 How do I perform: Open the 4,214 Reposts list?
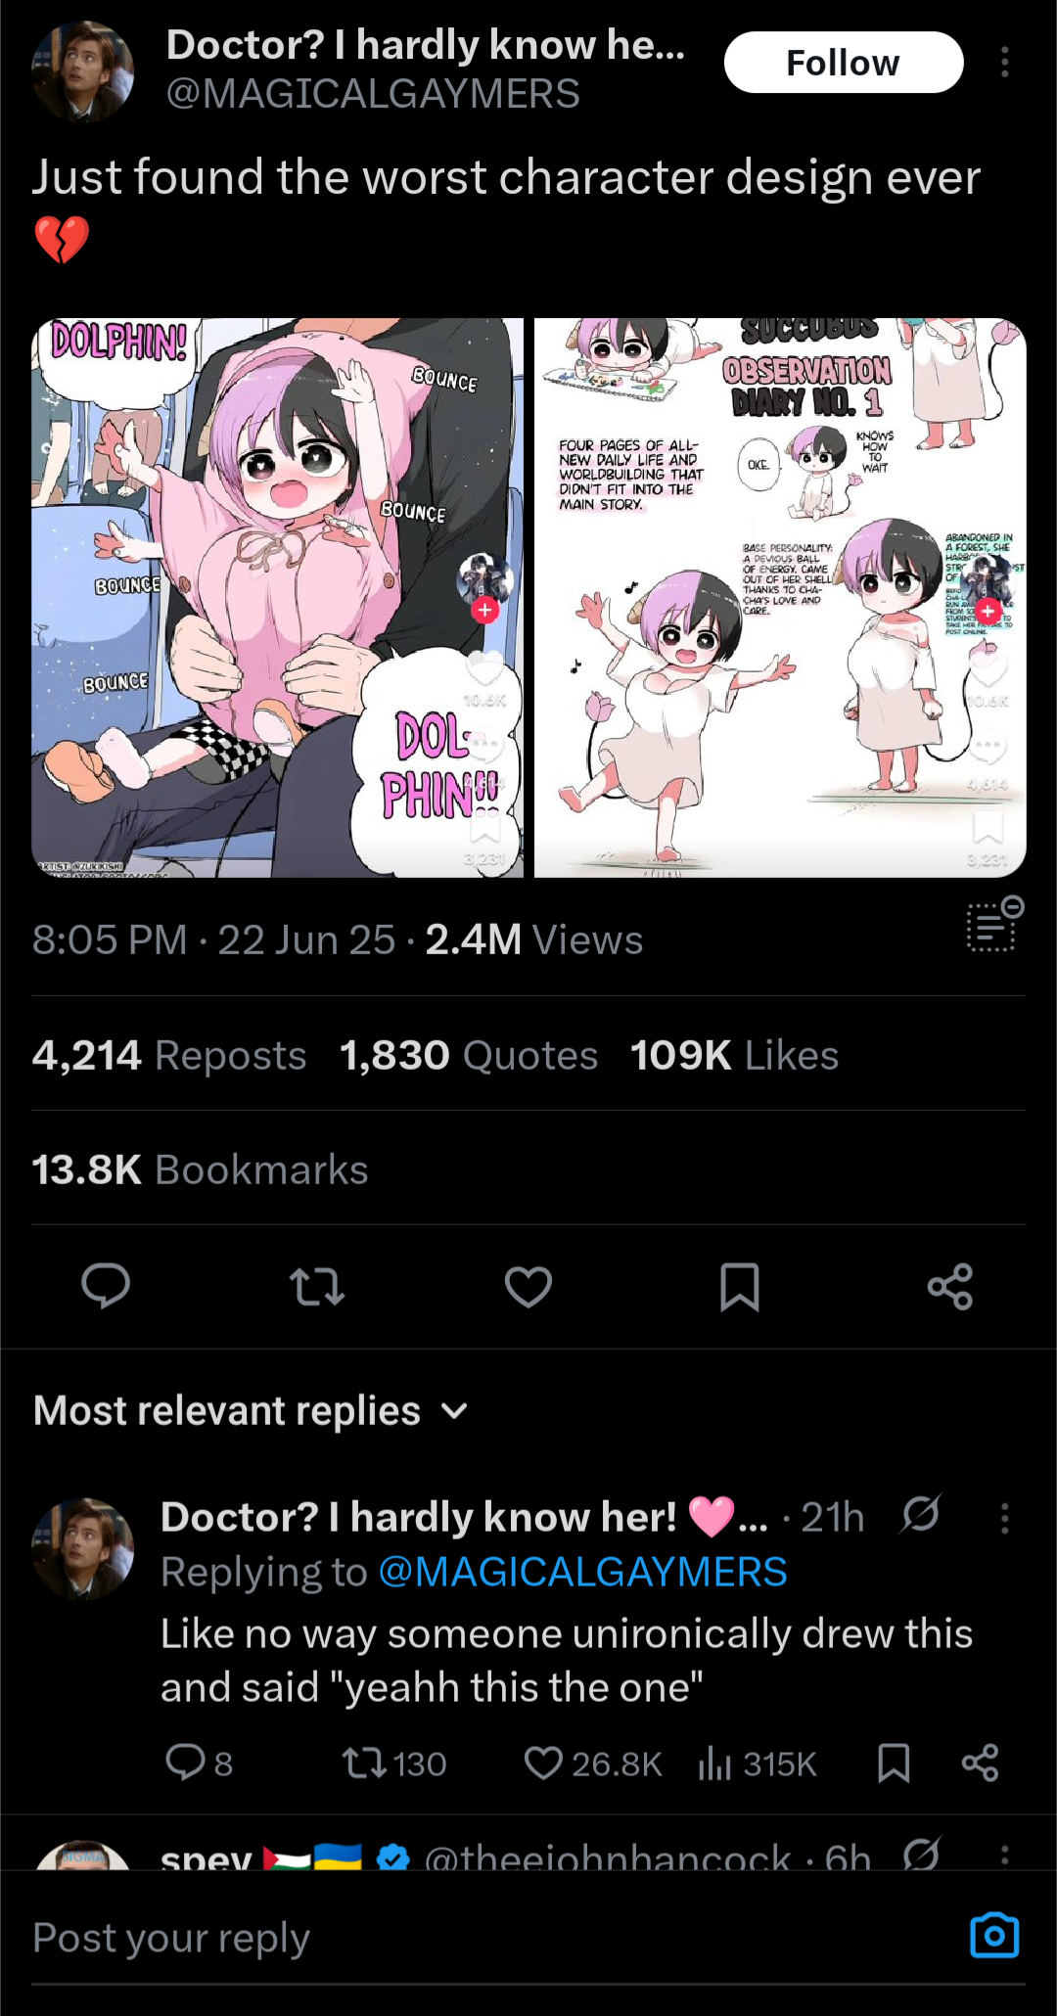pyautogui.click(x=169, y=1055)
